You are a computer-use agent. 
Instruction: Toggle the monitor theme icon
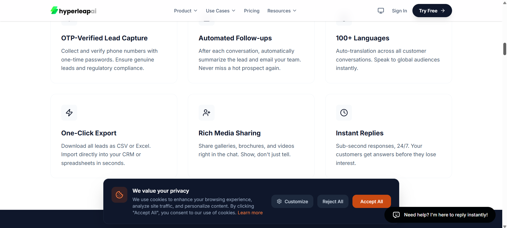click(381, 11)
